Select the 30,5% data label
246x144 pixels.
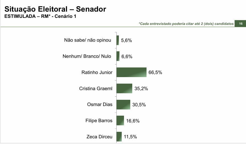pyautogui.click(x=139, y=105)
